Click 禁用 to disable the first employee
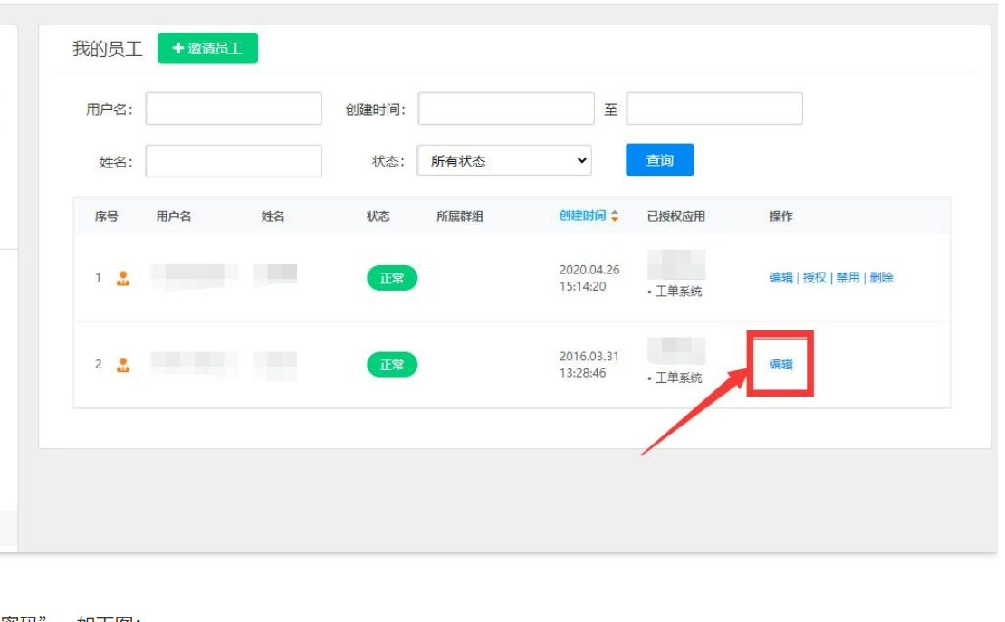Screen dimensions: 1005x622 [847, 278]
